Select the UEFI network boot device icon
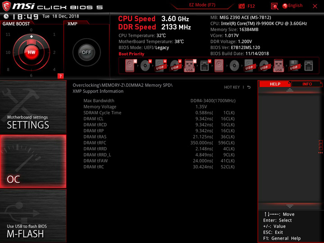Viewport: 324px width, 243px height. pyautogui.click(x=205, y=66)
